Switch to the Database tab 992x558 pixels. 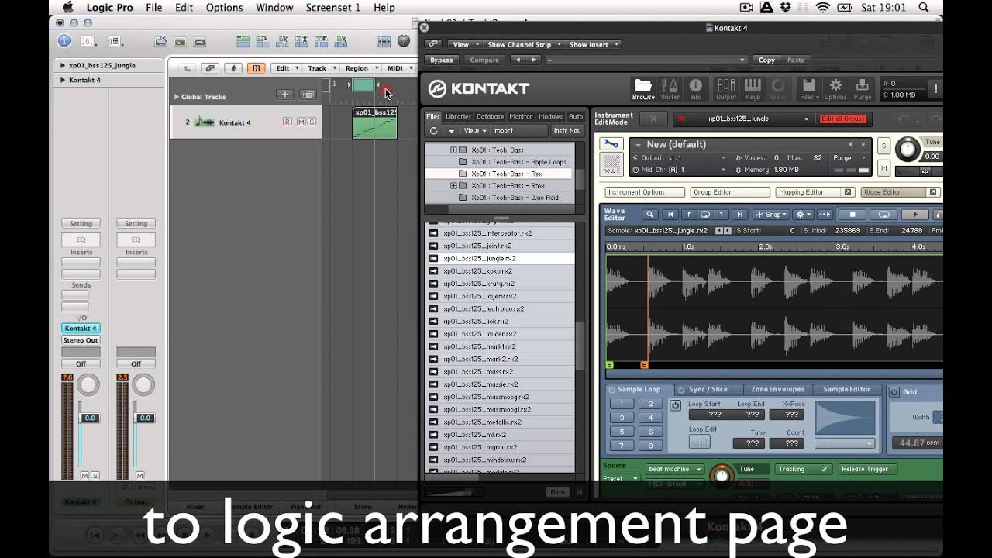pyautogui.click(x=490, y=117)
